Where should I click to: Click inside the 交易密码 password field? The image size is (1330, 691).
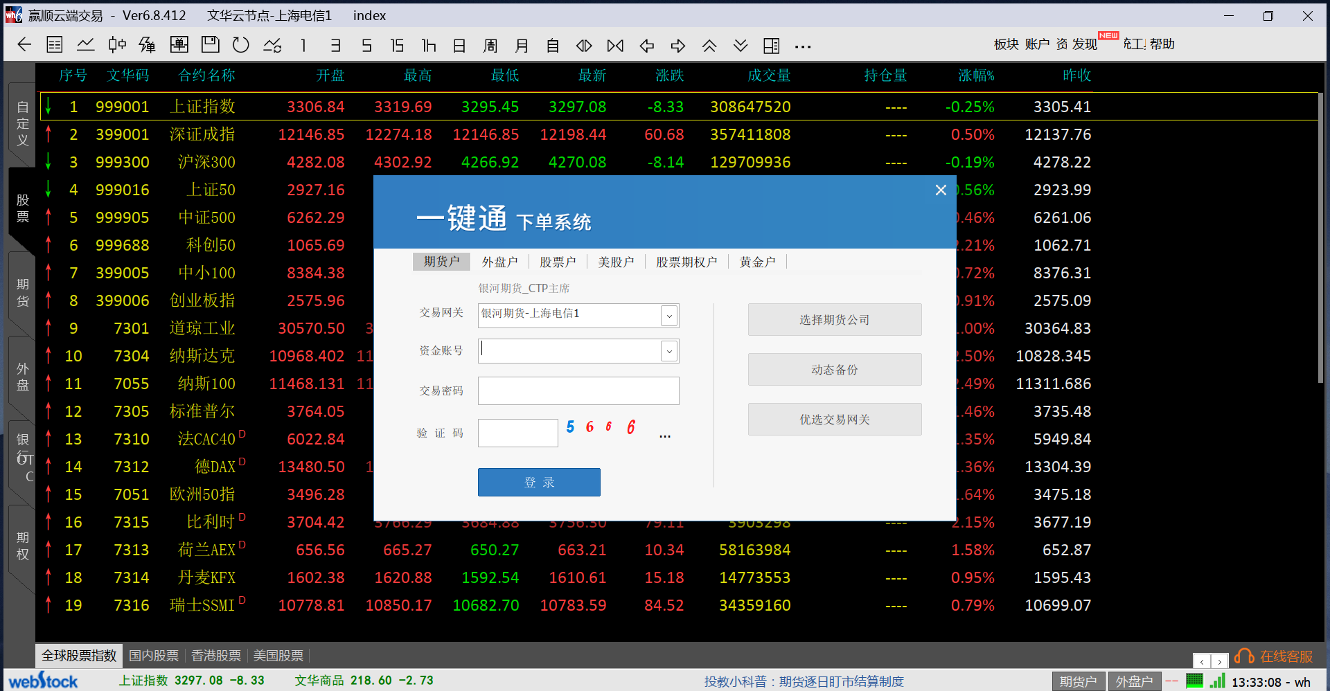(x=578, y=391)
